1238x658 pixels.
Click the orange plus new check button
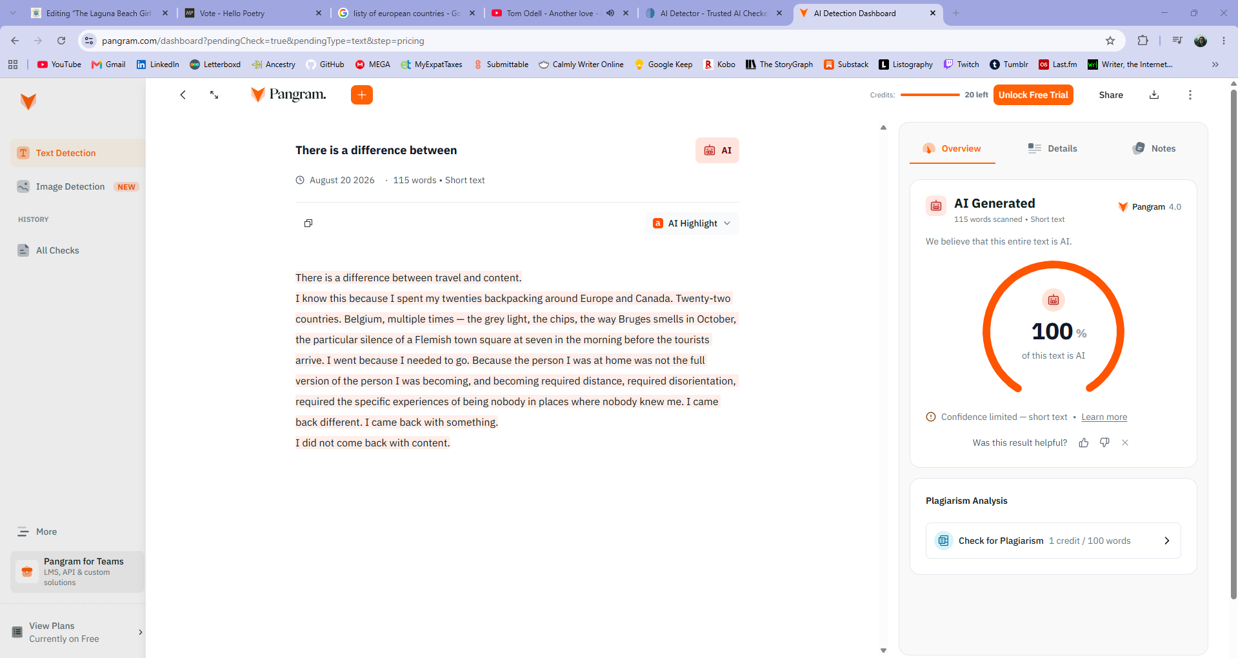tap(362, 95)
